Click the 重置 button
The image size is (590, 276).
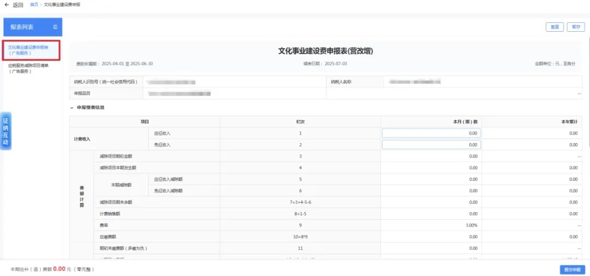[554, 27]
